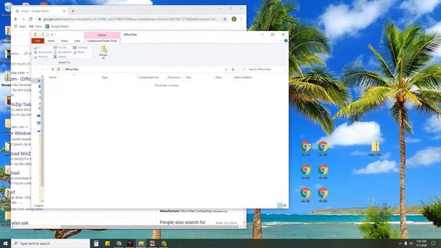
Task: Reload the page in Chrome
Action: 30,19
